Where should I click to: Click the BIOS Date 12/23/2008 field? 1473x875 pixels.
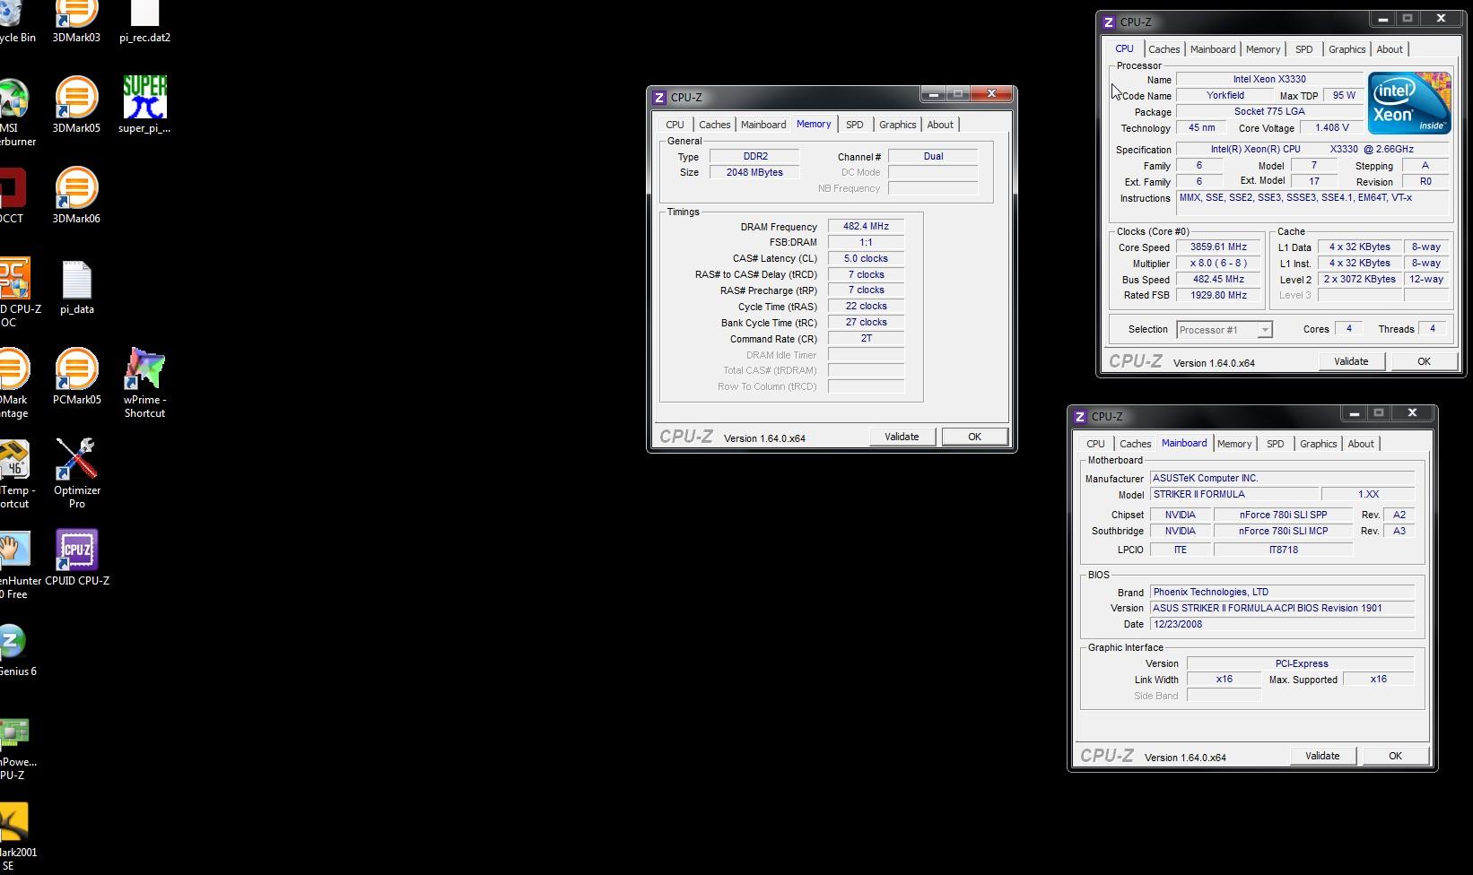[x=1282, y=624]
